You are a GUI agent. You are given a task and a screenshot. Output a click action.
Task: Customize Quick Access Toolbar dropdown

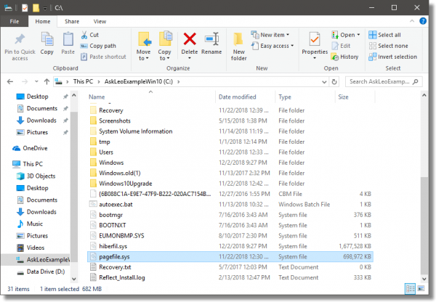(45, 8)
